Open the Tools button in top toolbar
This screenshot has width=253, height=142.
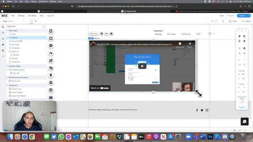point(233,21)
